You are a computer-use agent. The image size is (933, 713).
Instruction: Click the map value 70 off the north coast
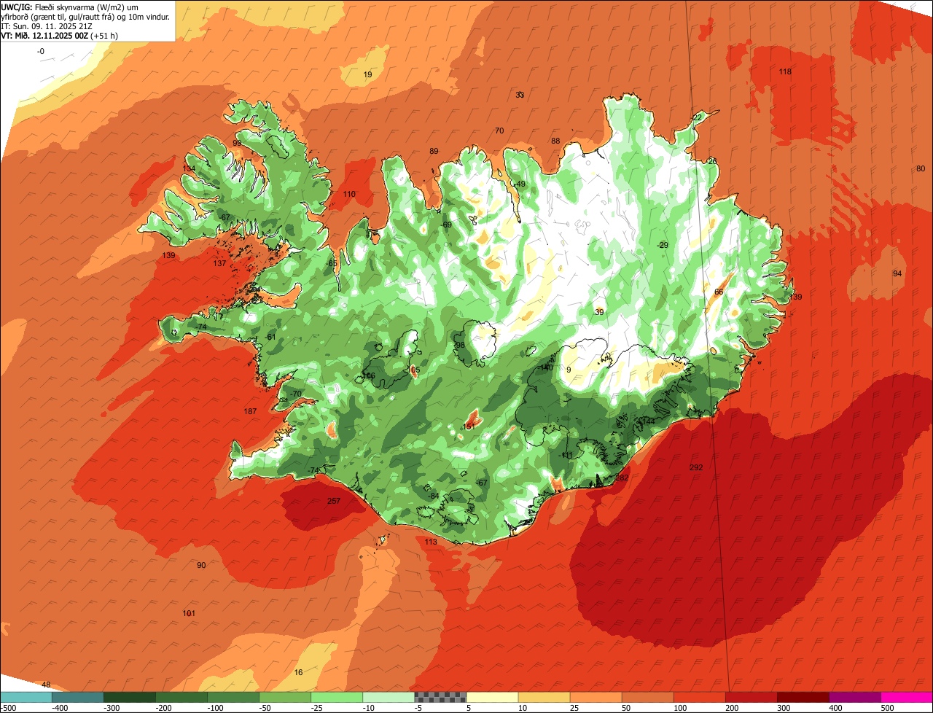coord(499,130)
